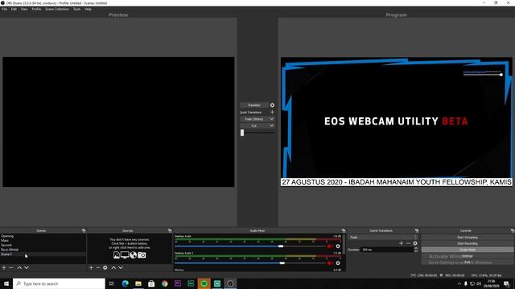Click the Duration 300 ms input field
Image resolution: width=515 pixels, height=289 pixels.
pos(387,250)
